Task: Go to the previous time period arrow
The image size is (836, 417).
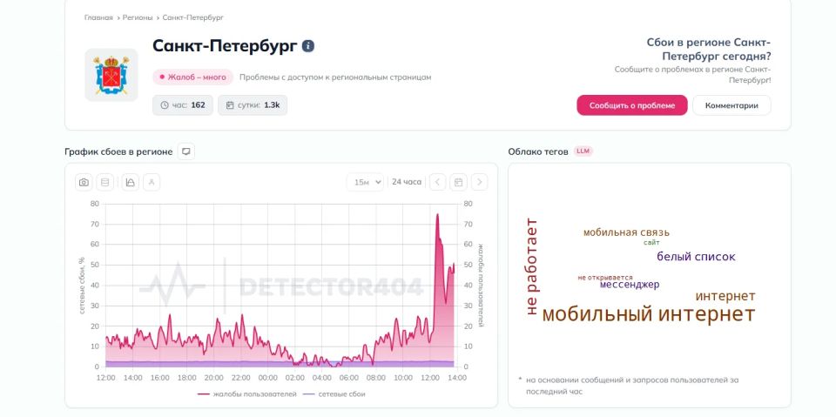Action: tap(438, 182)
